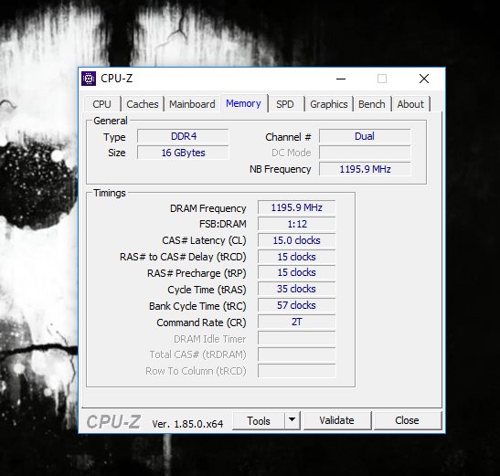This screenshot has width=500, height=476.
Task: Close the CPU-Z window with X
Action: tap(424, 79)
